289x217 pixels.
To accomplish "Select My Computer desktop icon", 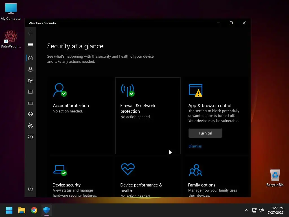I will [x=11, y=12].
